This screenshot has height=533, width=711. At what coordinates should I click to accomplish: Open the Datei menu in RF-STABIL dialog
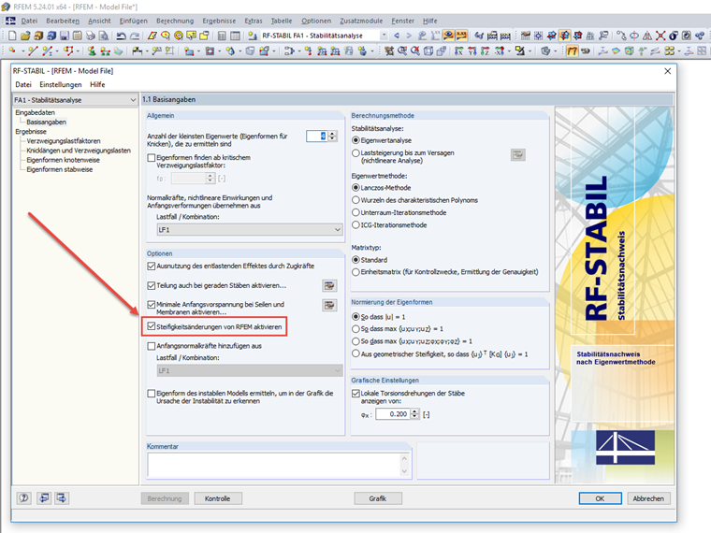pyautogui.click(x=23, y=85)
